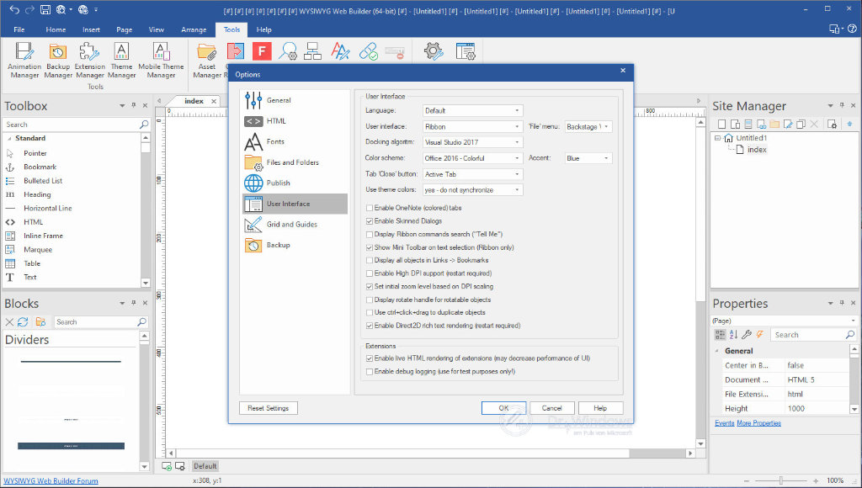Select HTML category in Options dialog

[295, 121]
